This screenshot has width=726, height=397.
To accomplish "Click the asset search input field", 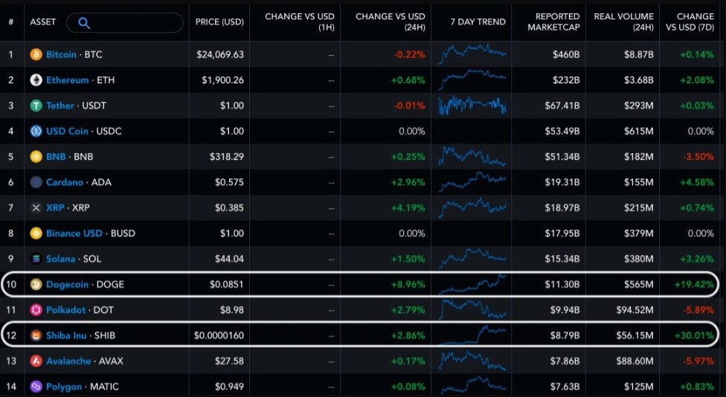I will point(134,22).
